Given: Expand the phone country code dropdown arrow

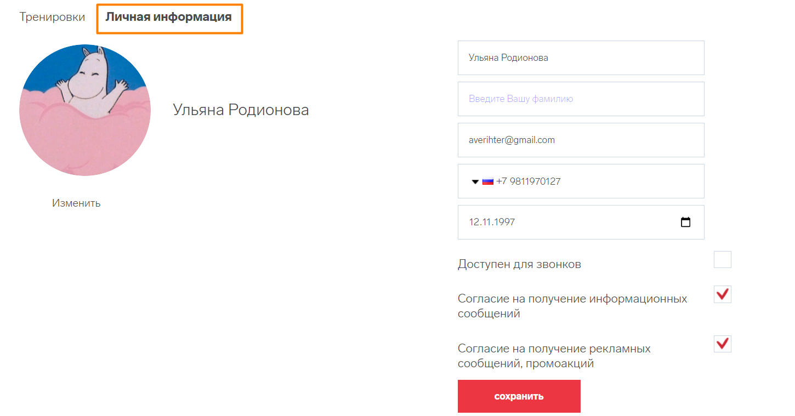Looking at the screenshot, I should coord(475,181).
